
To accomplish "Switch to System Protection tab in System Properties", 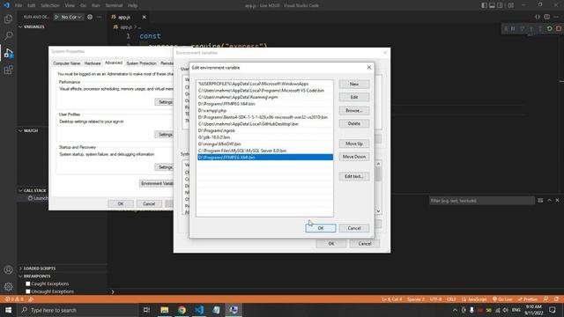I will (141, 63).
